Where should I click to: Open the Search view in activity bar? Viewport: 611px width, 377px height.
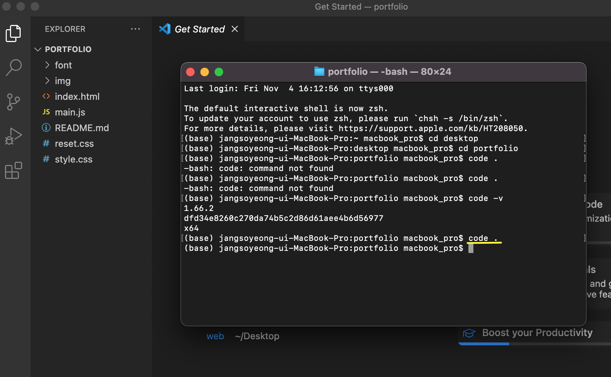coord(14,68)
